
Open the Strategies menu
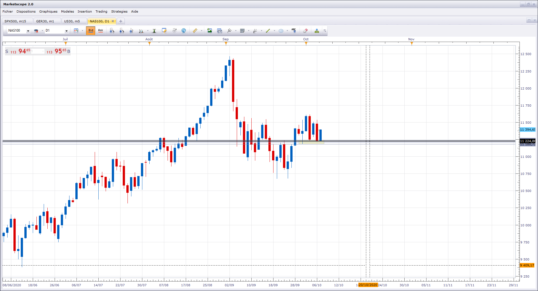point(119,11)
